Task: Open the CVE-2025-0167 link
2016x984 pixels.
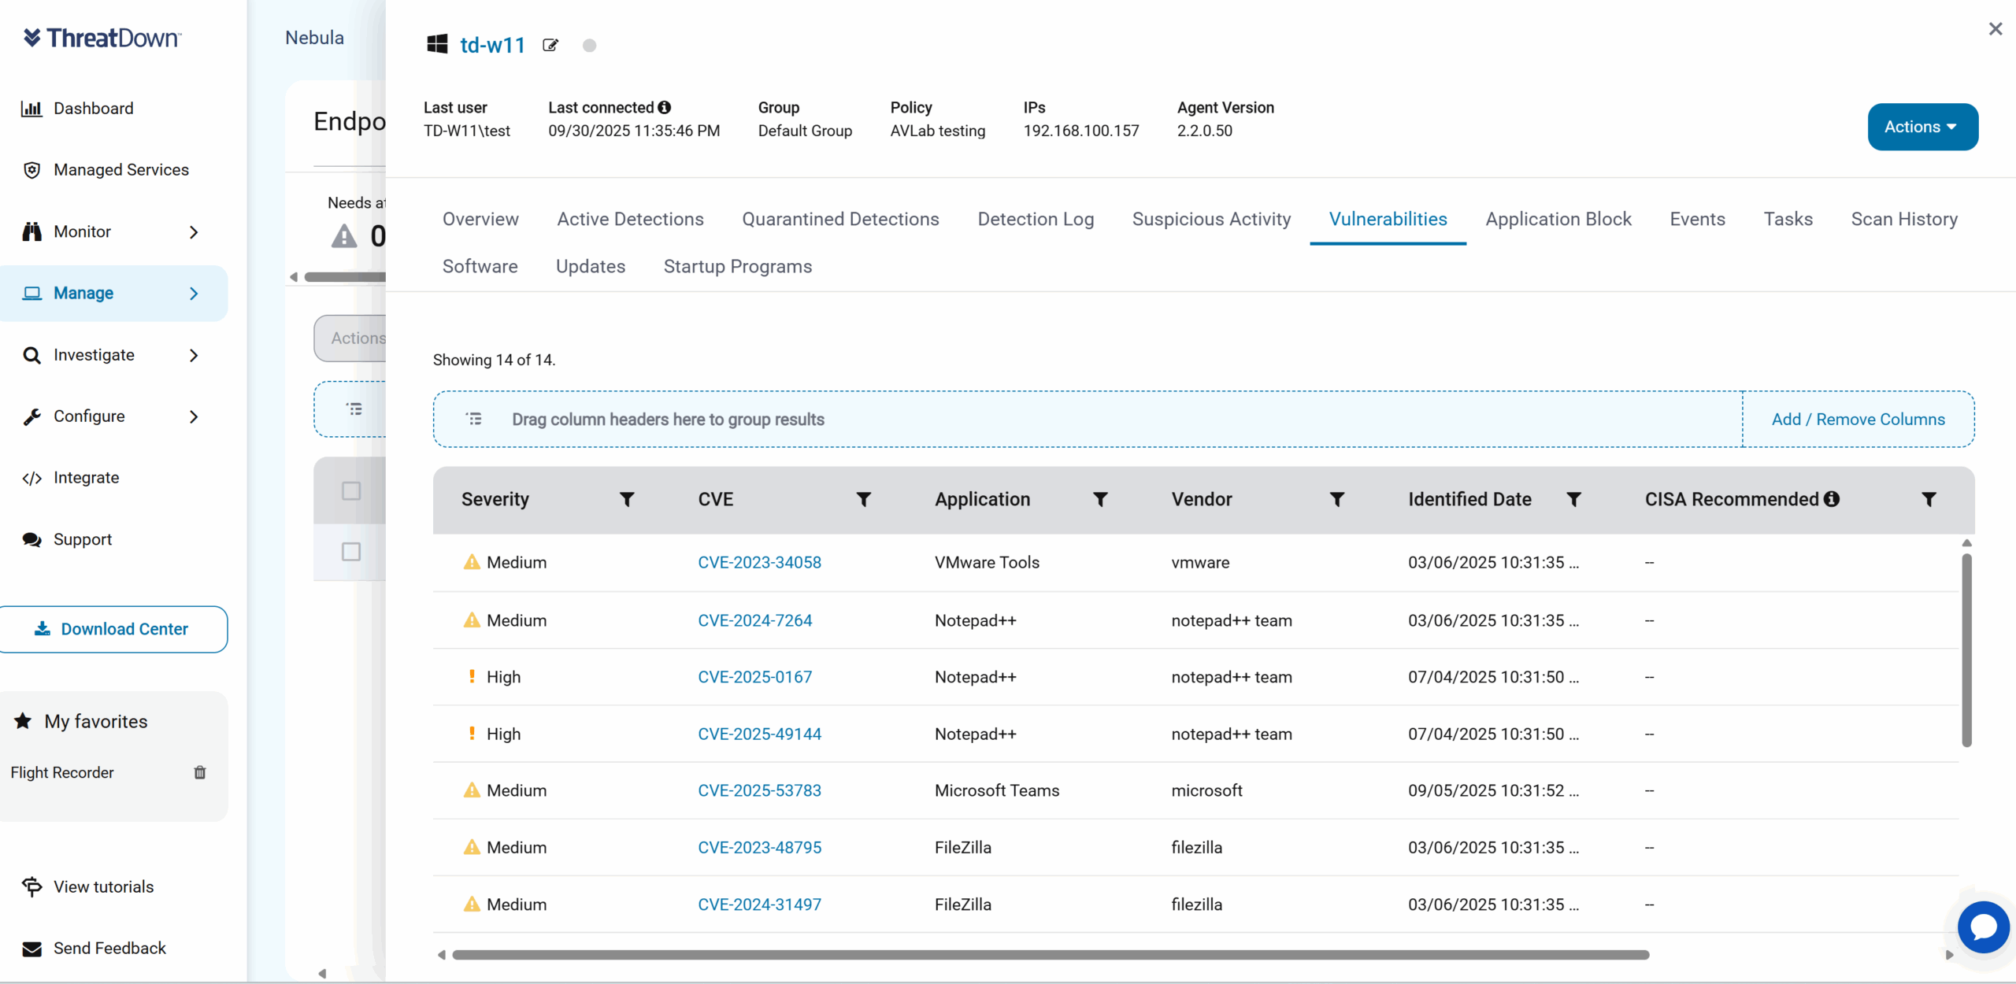Action: coord(754,677)
